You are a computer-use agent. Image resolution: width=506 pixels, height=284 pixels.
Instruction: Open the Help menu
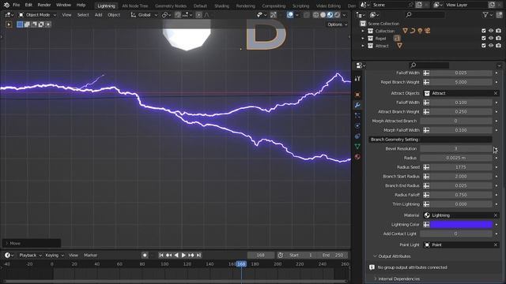[x=81, y=5]
